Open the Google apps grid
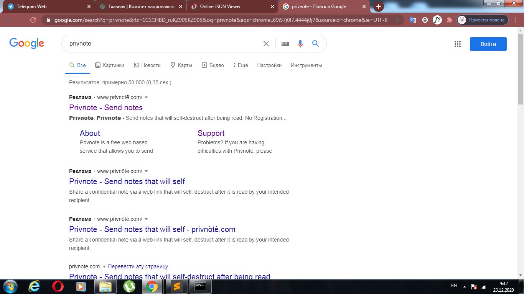This screenshot has height=294, width=524. [457, 44]
